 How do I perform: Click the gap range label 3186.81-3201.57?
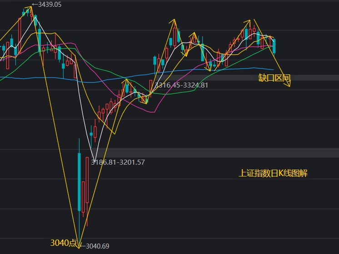tap(118, 162)
